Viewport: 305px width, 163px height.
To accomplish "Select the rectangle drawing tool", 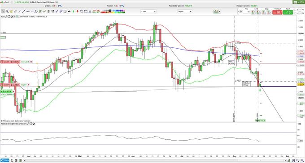I will (86, 12).
